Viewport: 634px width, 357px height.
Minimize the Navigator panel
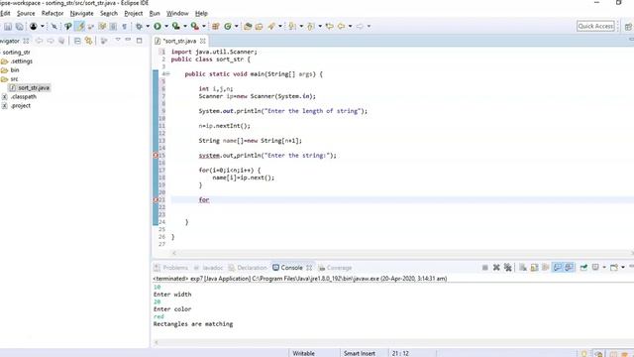click(x=128, y=40)
